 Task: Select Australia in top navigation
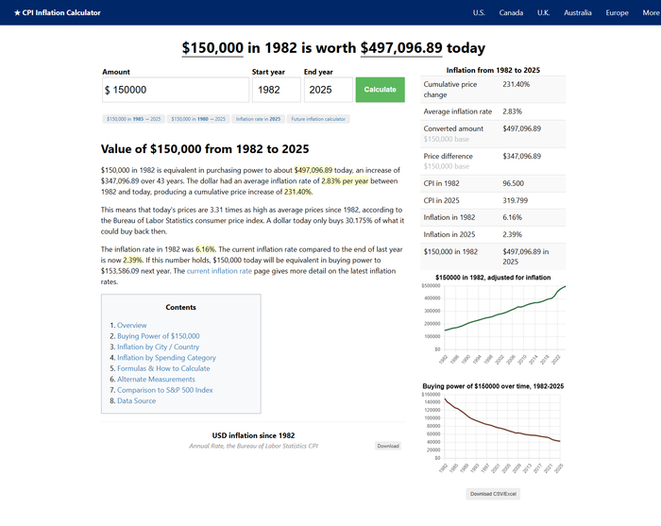pos(577,12)
